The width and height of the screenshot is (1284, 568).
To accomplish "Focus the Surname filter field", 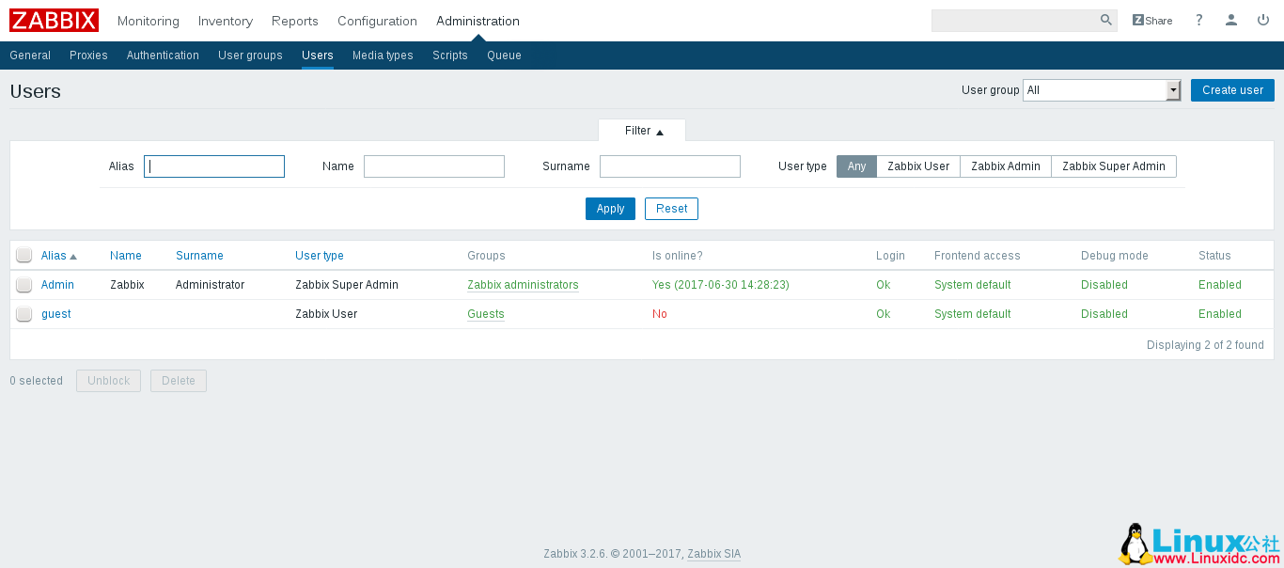I will click(x=669, y=166).
